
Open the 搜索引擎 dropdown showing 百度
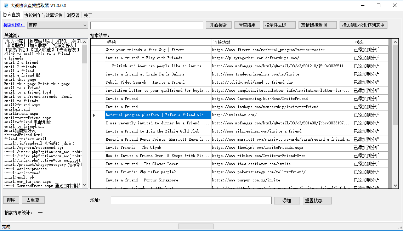(x=57, y=25)
